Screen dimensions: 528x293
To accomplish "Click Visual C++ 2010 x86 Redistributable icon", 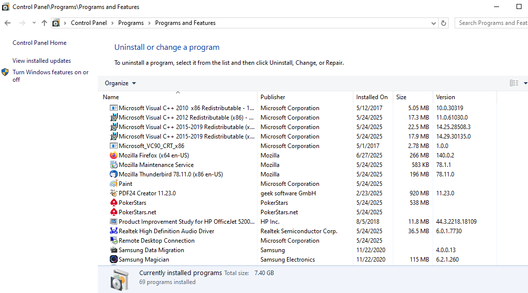I will 113,108.
